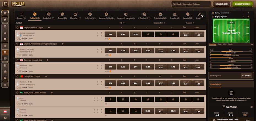Open field tracker icon for Südkorea vs Myanmar
The height and width of the screenshot is (121, 256).
point(20,115)
